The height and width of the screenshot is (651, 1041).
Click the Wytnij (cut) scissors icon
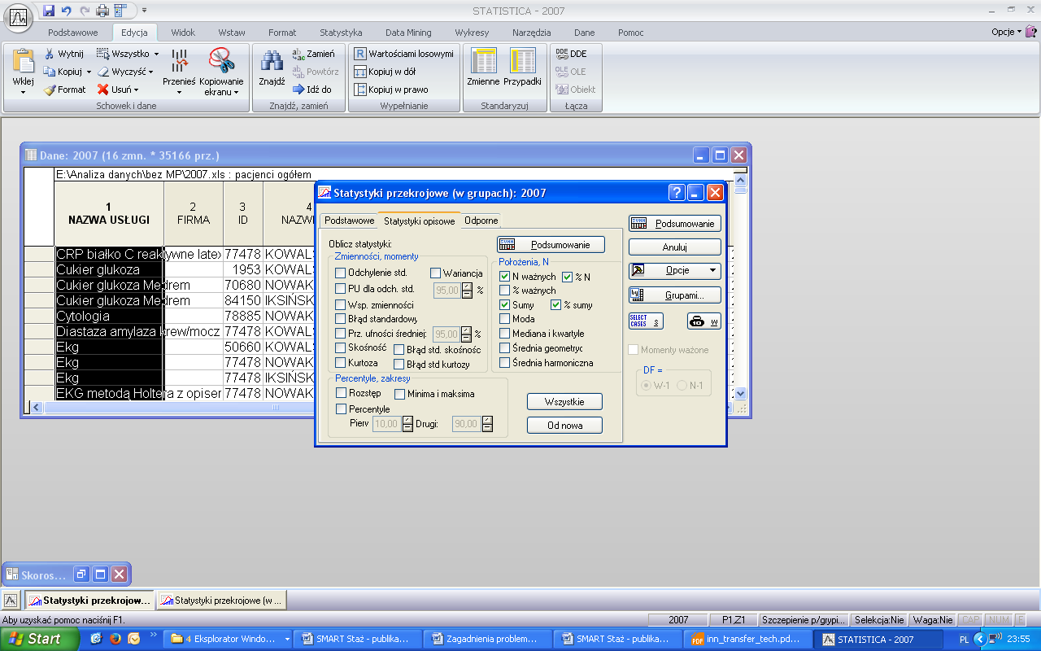pyautogui.click(x=49, y=54)
